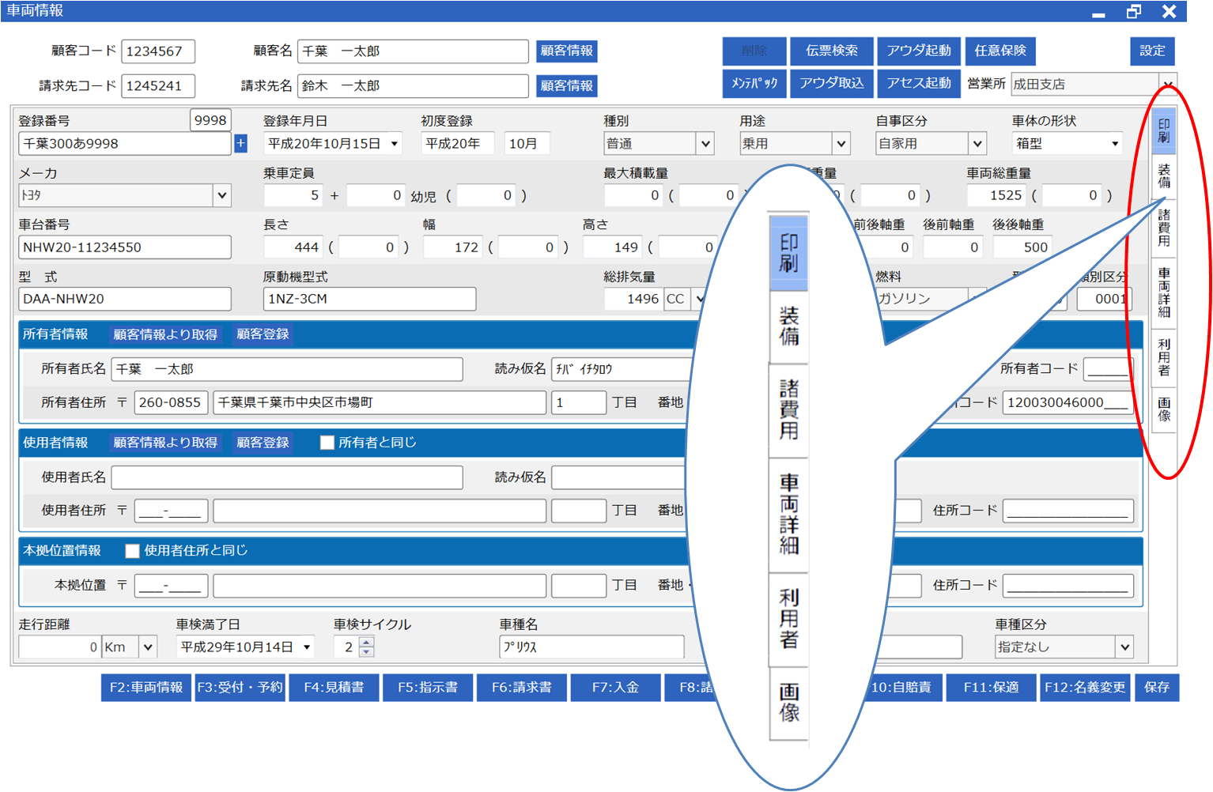Click 顧客情報 button next to 顧客名

click(x=567, y=51)
